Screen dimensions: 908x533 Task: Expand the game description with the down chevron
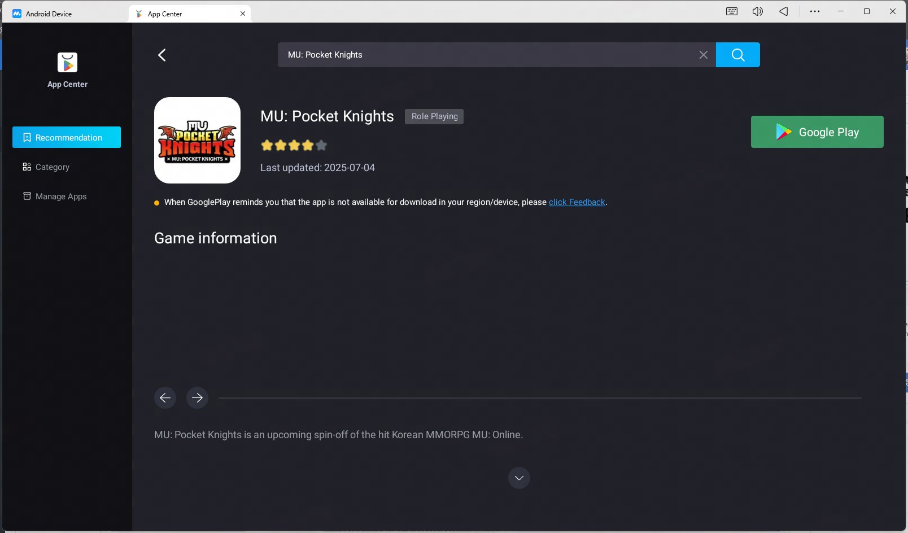click(x=519, y=478)
